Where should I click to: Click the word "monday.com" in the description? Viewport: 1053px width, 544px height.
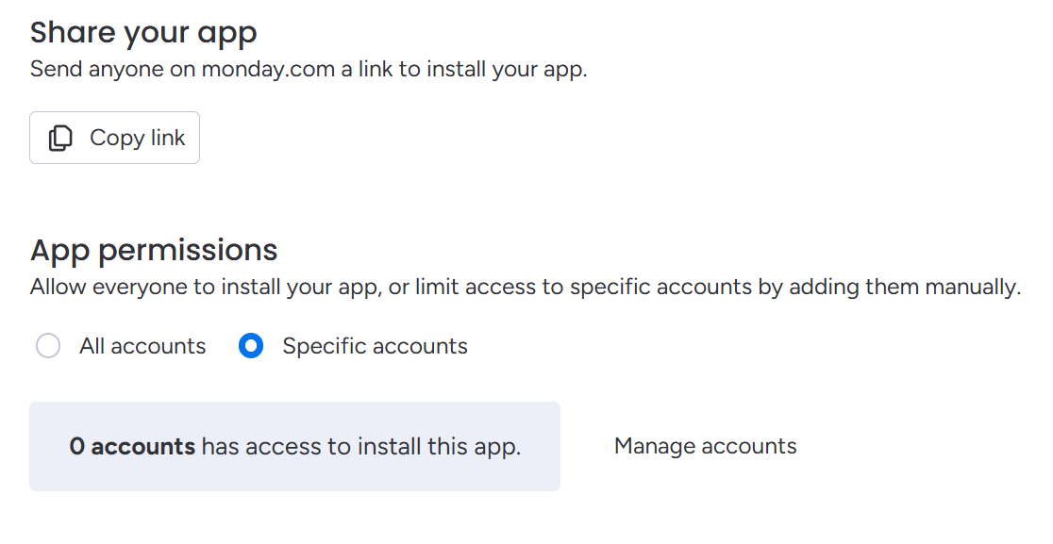coord(268,69)
